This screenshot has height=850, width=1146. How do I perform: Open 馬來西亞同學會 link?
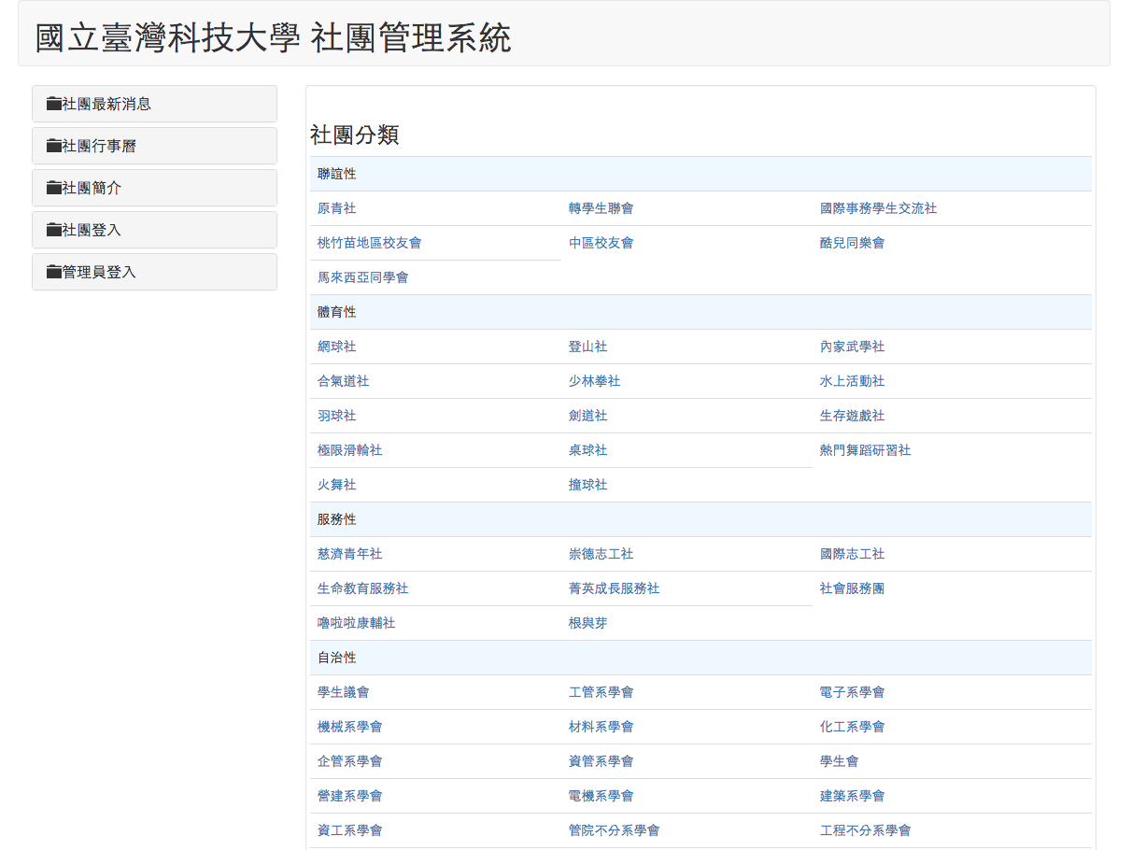click(362, 277)
